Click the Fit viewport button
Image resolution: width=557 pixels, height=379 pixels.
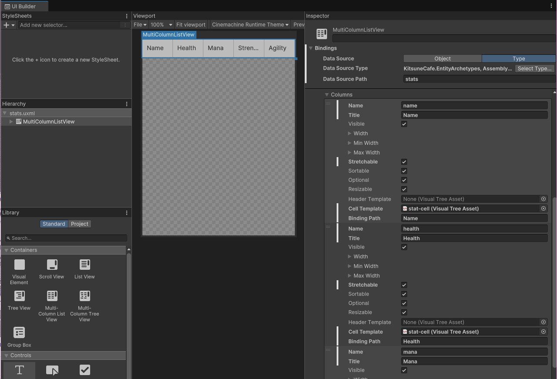[191, 25]
